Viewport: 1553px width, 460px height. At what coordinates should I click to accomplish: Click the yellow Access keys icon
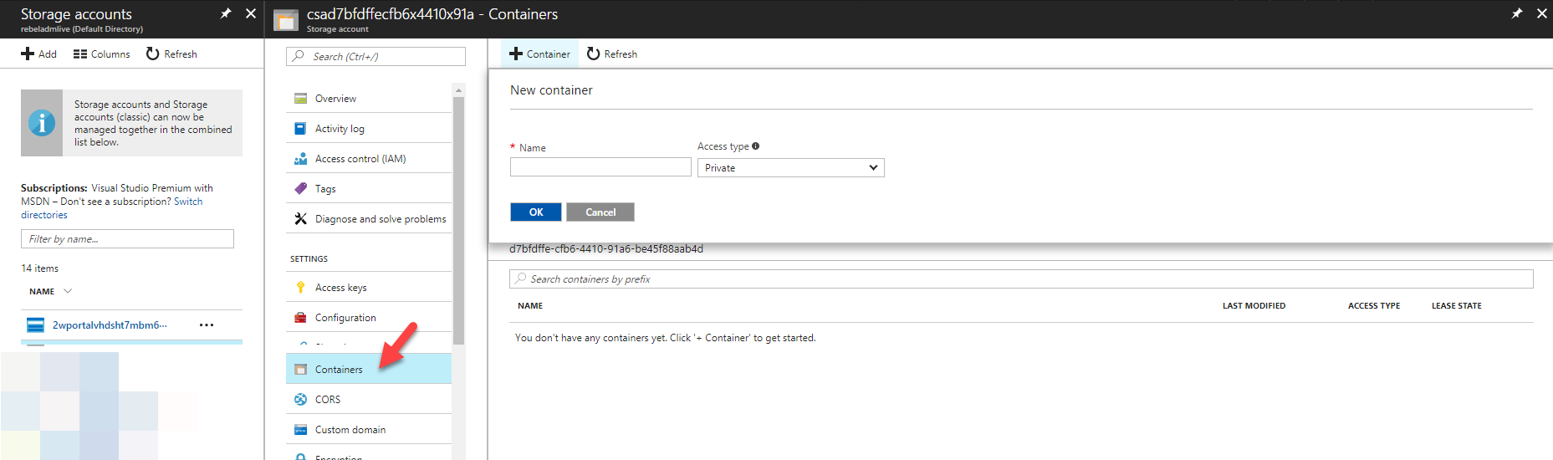tap(300, 288)
